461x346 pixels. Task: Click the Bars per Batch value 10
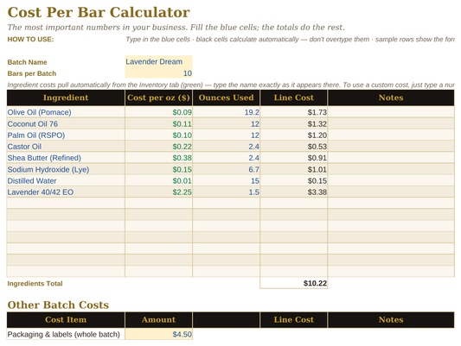[159, 73]
